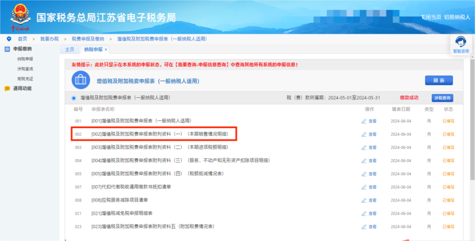
Task: Click the briefcase icon beside form title
Action: point(80,80)
